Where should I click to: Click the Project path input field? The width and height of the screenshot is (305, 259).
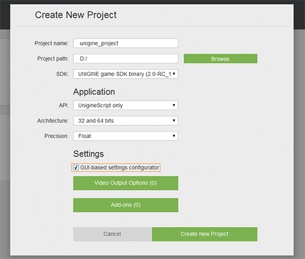[126, 59]
